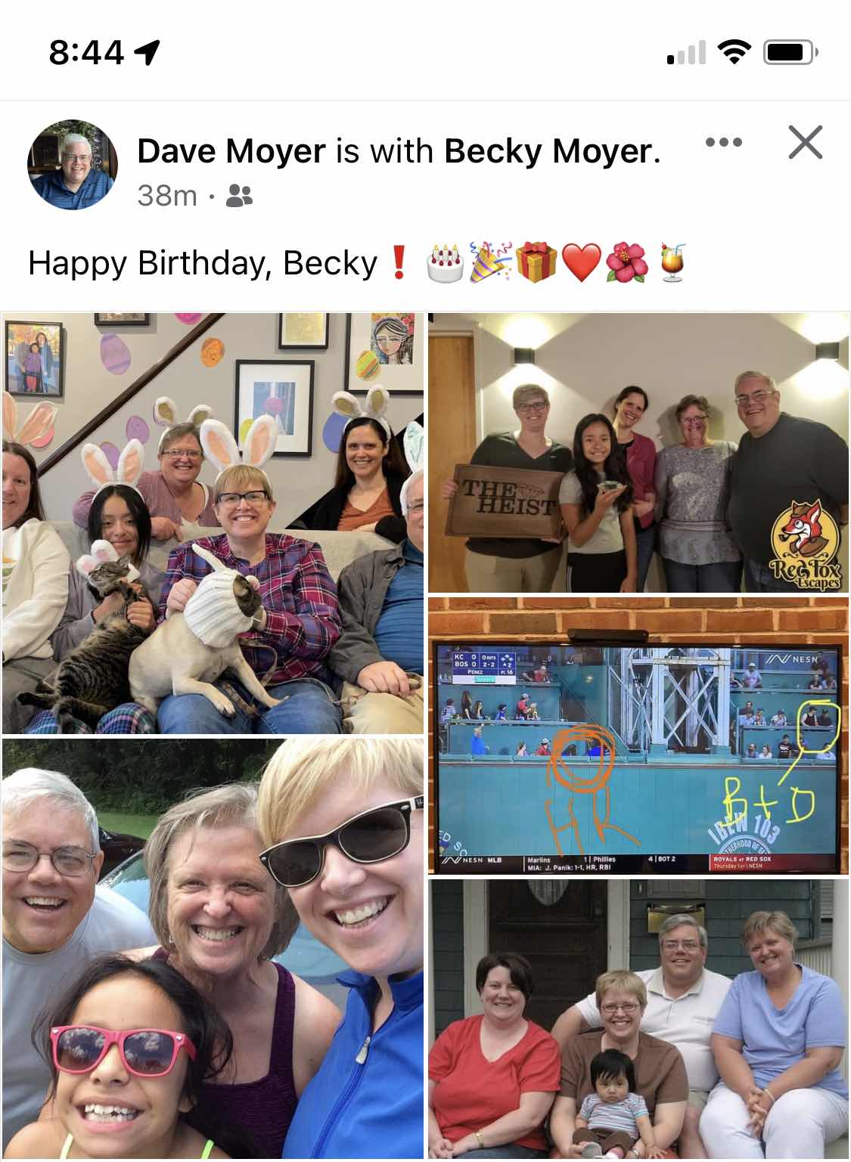The height and width of the screenshot is (1162, 851).
Task: Open the baseball TV screen photo
Action: (x=638, y=736)
